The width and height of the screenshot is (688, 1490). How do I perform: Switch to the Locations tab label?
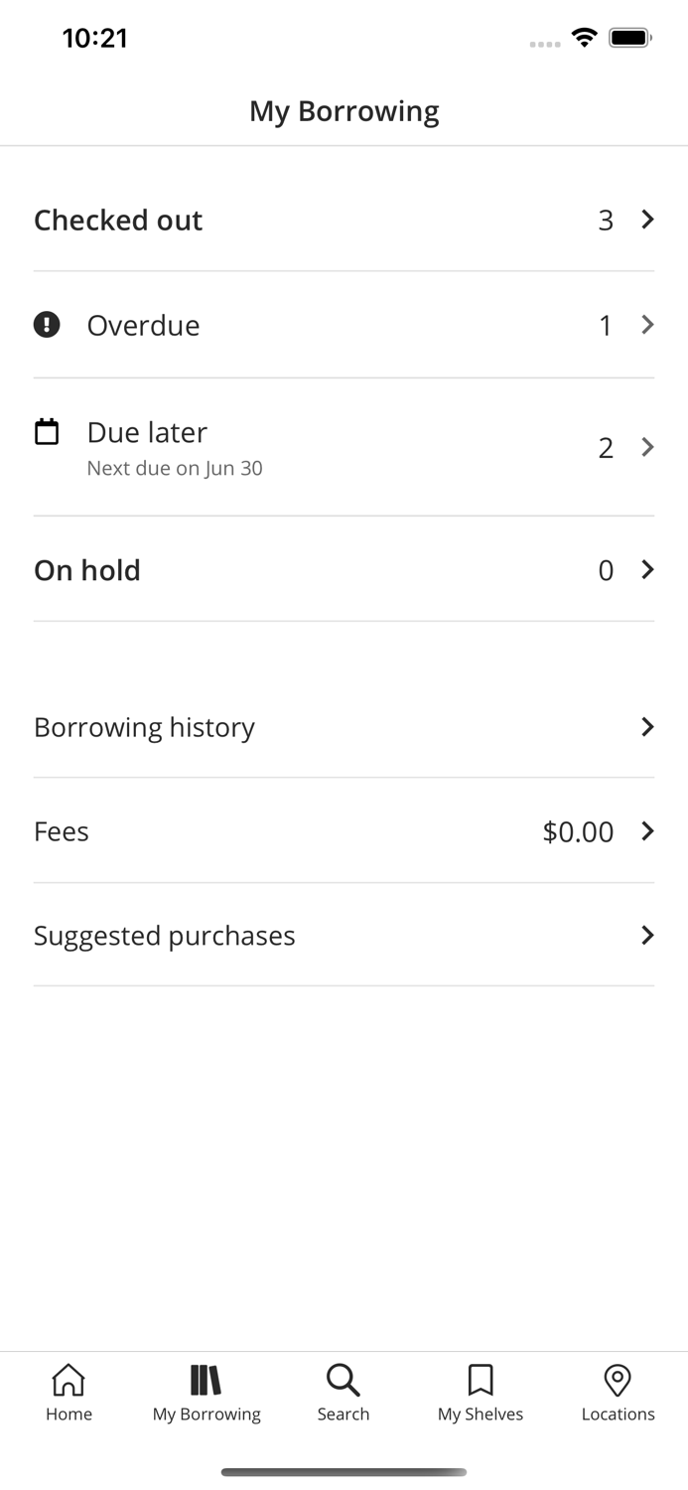[618, 1414]
